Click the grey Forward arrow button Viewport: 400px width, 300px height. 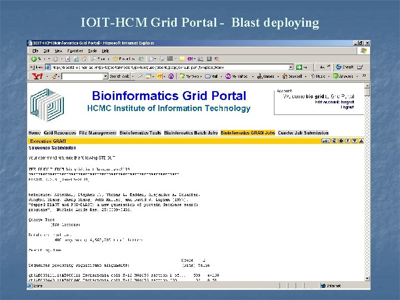pos(56,59)
